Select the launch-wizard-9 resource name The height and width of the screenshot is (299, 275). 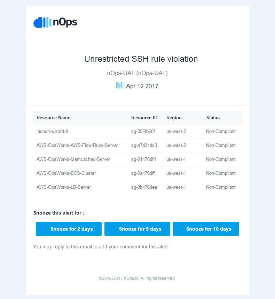tap(52, 132)
